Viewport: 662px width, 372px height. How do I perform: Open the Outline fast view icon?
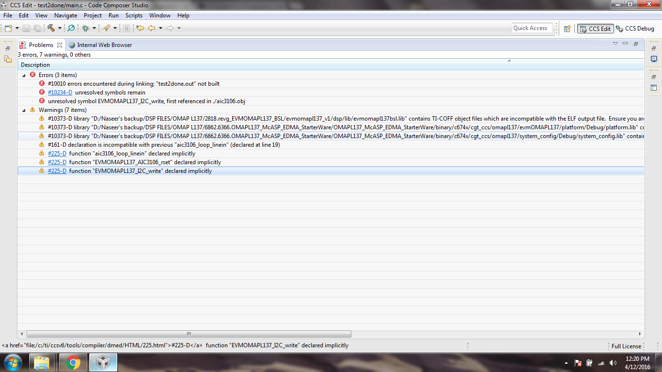click(x=654, y=88)
